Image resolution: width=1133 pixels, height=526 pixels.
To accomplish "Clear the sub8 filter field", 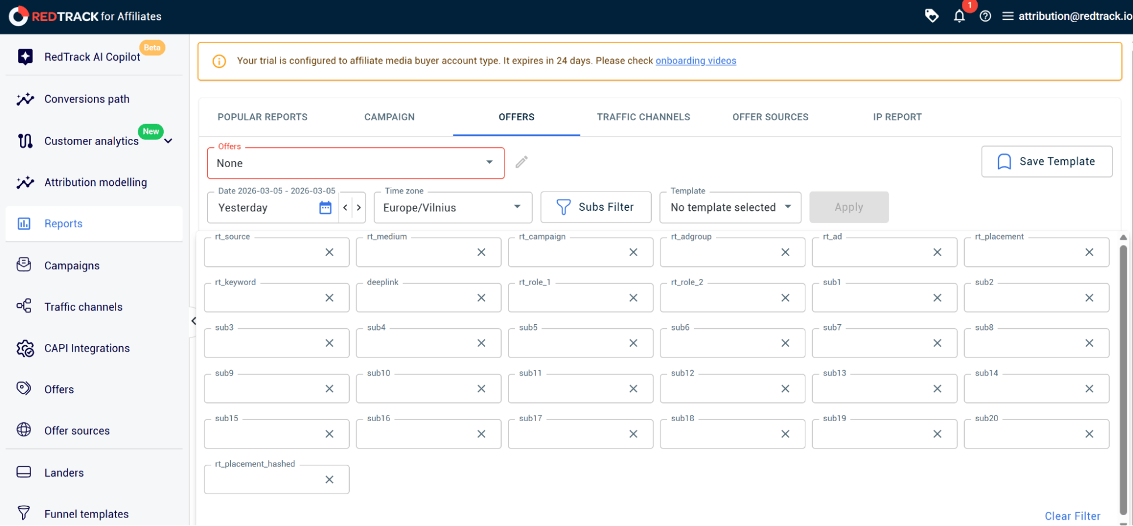I will pyautogui.click(x=1089, y=343).
